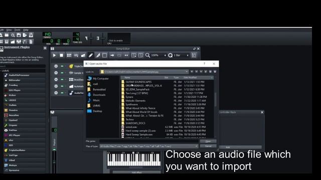Toggle proportional snap icon in Song Editor

tap(194, 55)
